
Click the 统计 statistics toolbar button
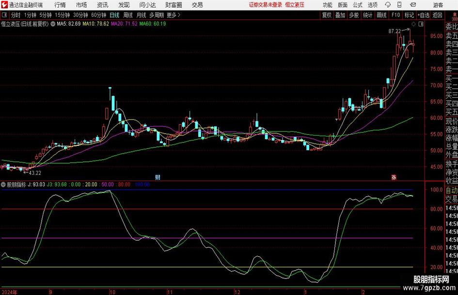point(368,15)
